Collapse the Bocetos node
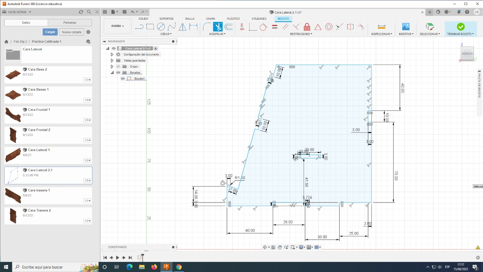 click(x=112, y=73)
